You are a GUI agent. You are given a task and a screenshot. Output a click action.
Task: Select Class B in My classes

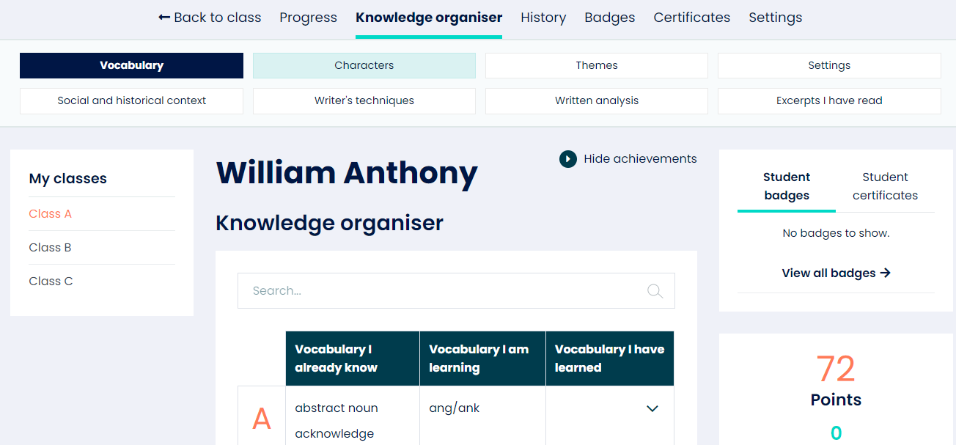click(x=51, y=248)
